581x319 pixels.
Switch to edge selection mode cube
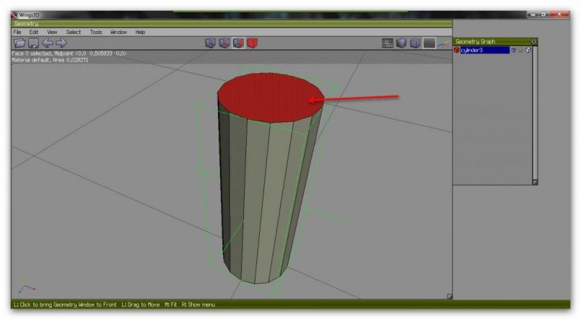tap(224, 43)
